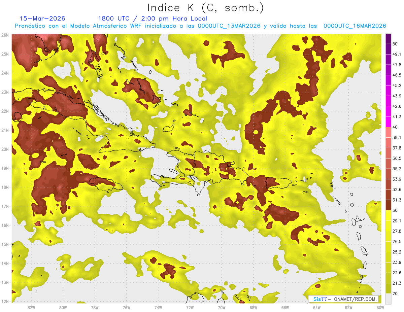This screenshot has height=312, width=404.
Task: Select the date text "15-Mar-2026"
Action: [x=42, y=19]
